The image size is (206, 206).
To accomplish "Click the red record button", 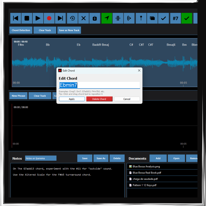I will tap(49, 18).
